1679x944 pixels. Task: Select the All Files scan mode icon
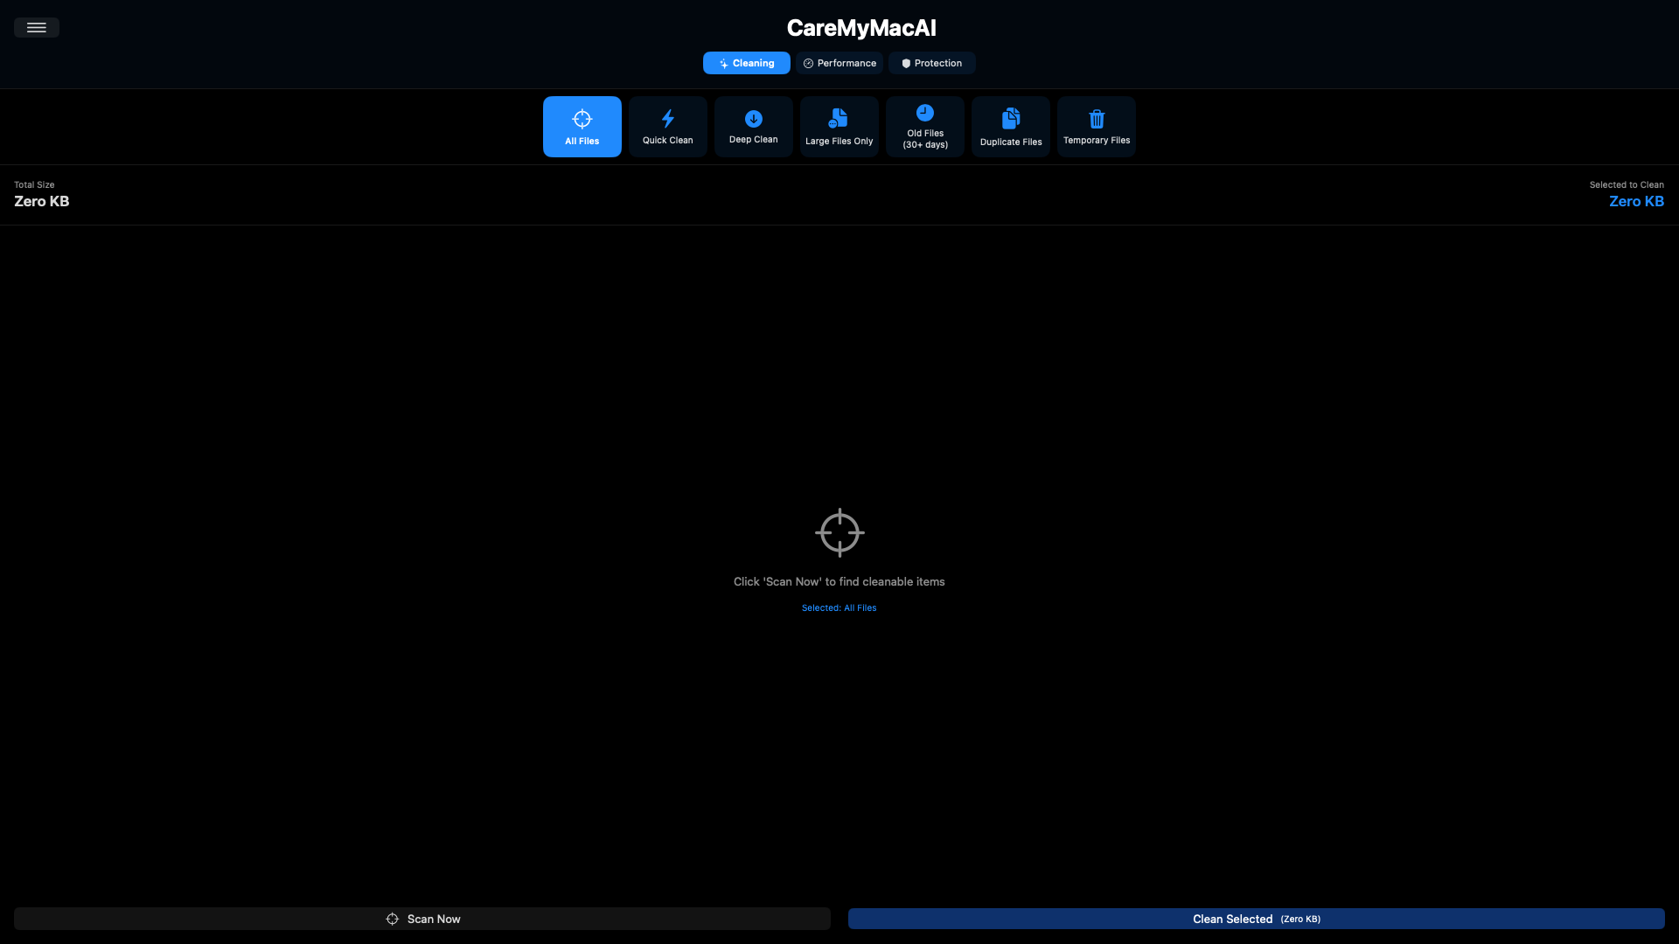point(582,118)
